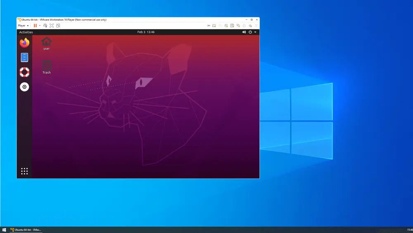413x233 pixels.
Task: Expand the power options arrow beside pause
Action: pos(40,26)
